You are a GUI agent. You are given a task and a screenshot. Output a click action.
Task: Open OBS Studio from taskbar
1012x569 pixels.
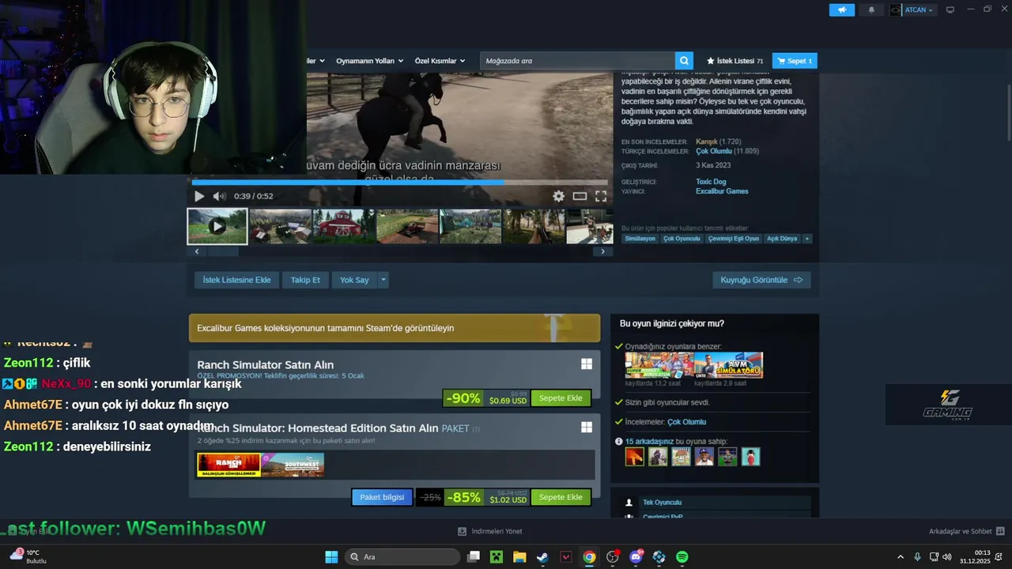point(612,557)
